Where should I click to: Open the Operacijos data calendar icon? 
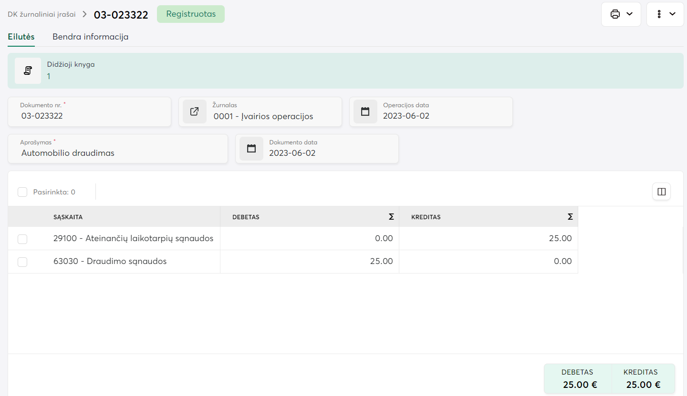(365, 112)
